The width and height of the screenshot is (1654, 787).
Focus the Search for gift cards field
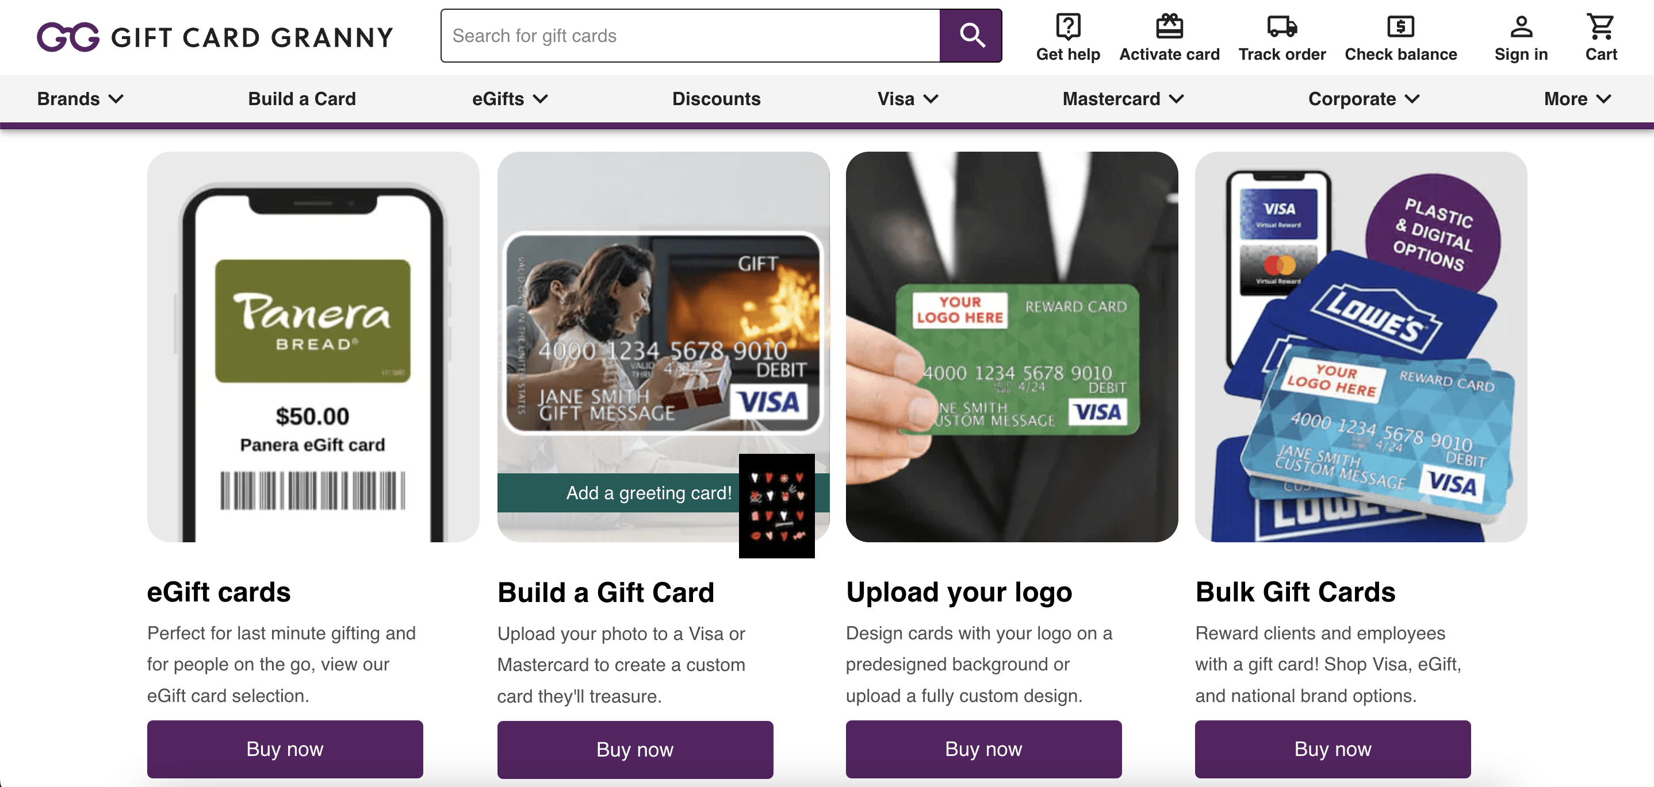click(x=690, y=36)
